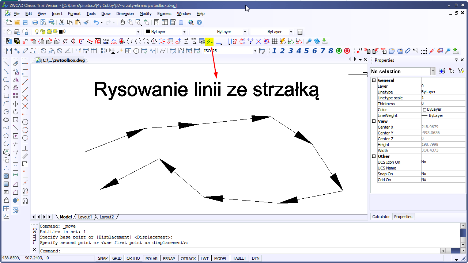Screen dimensions: 468x263
Task: Click the Linear dimension icon
Action: pyautogui.click(x=9, y=51)
